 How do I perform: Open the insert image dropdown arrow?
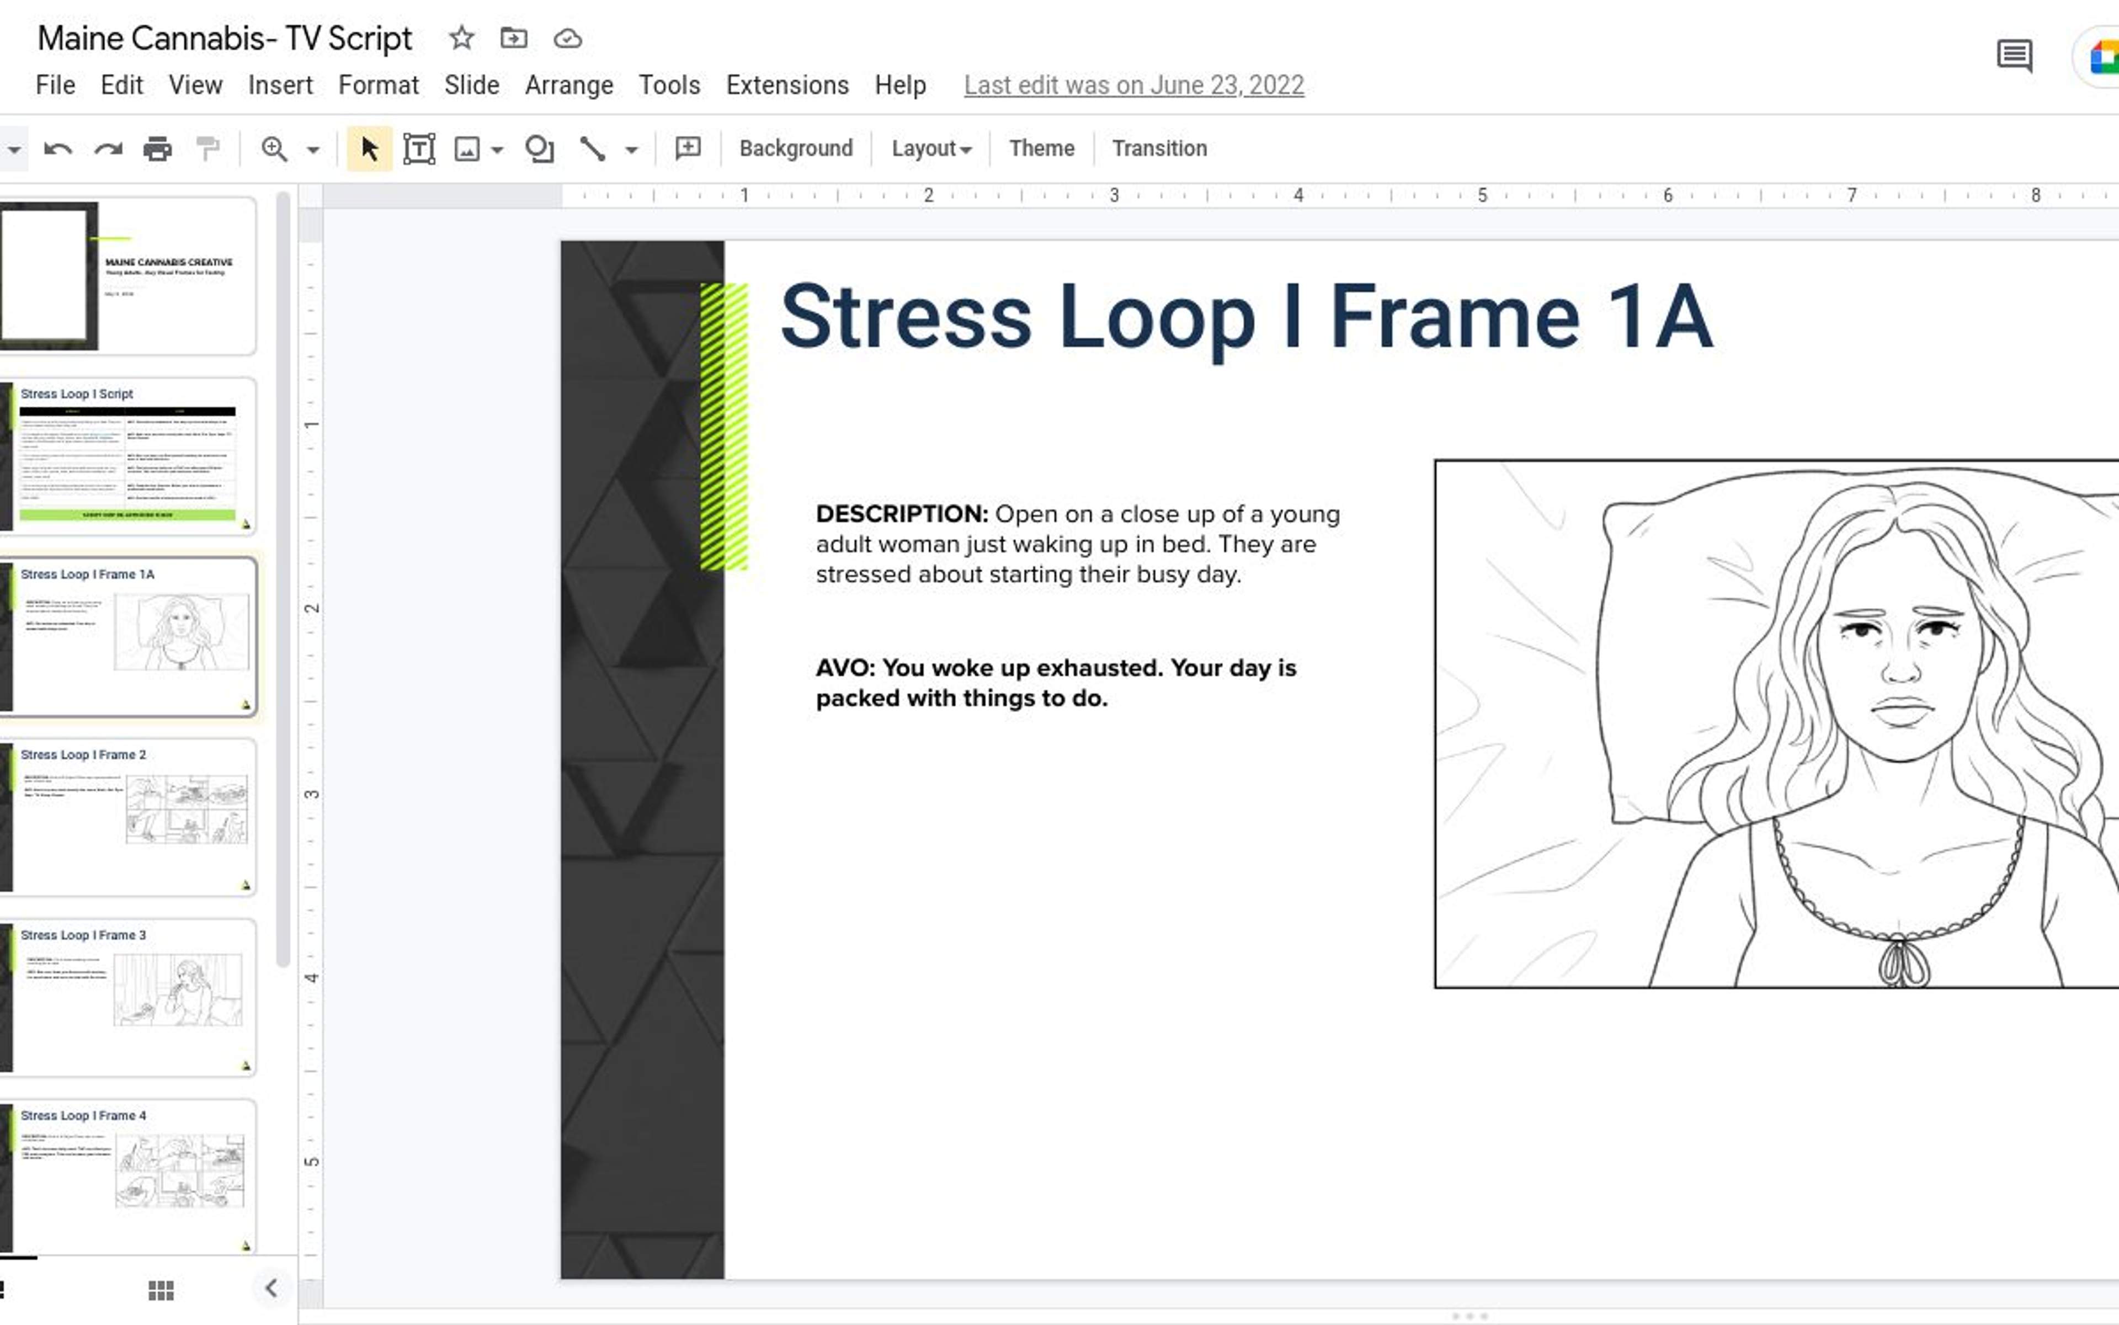[497, 150]
